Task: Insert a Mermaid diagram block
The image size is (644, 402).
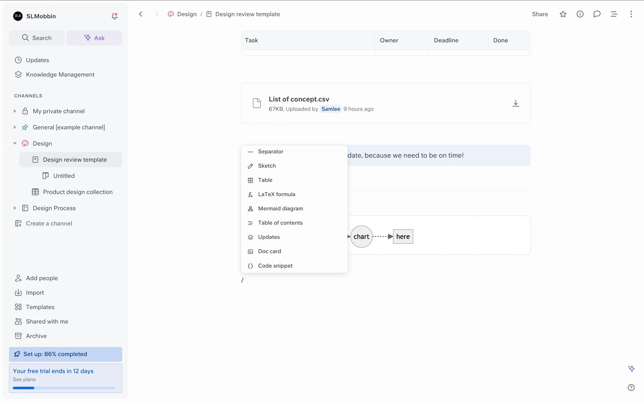Action: 280,208
